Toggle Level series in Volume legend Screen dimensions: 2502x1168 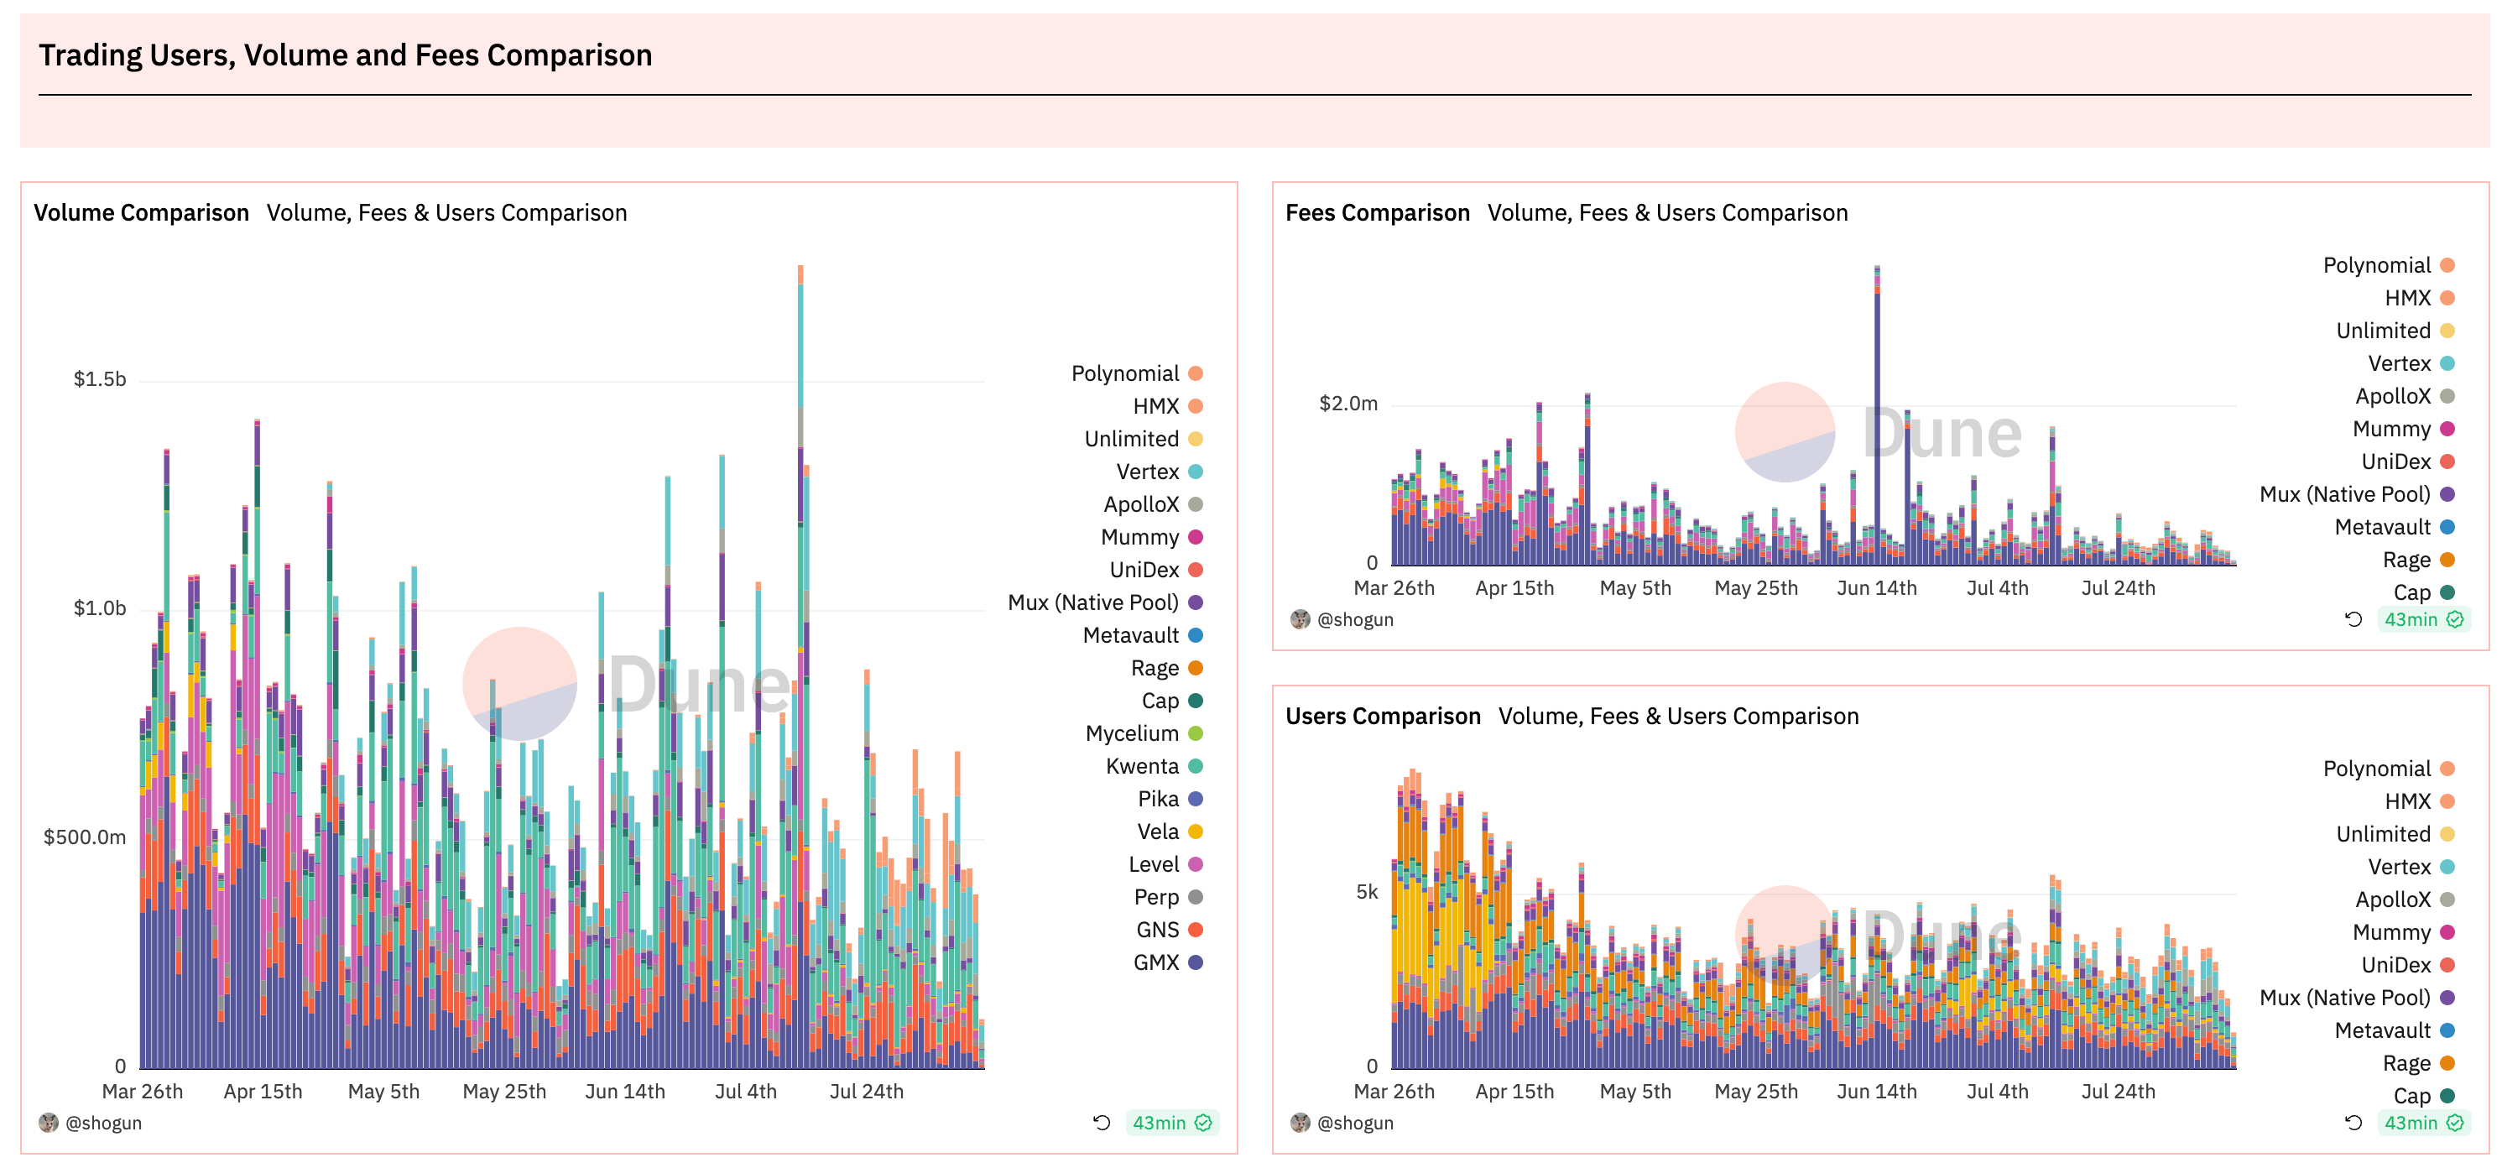pos(1165,864)
